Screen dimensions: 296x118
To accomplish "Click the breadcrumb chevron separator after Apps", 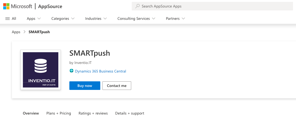I will pos(24,32).
